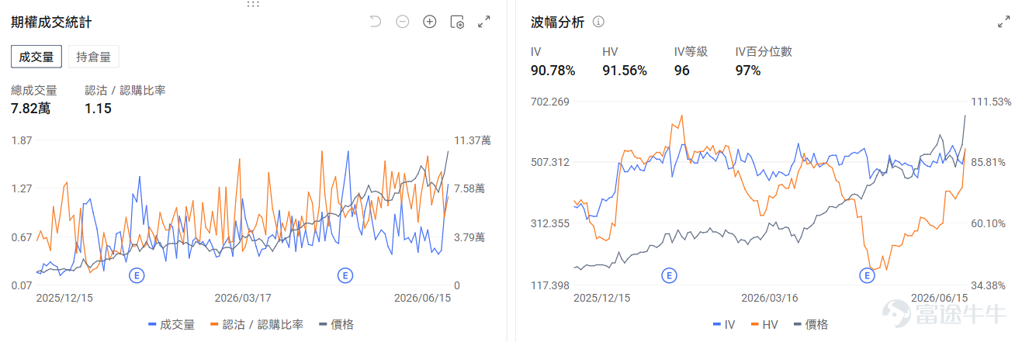Click the 507.312 price axis label
The width and height of the screenshot is (1022, 342).
click(x=550, y=162)
